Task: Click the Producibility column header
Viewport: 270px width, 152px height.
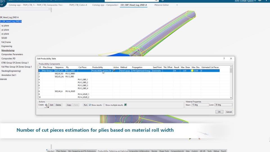Action: (102, 67)
